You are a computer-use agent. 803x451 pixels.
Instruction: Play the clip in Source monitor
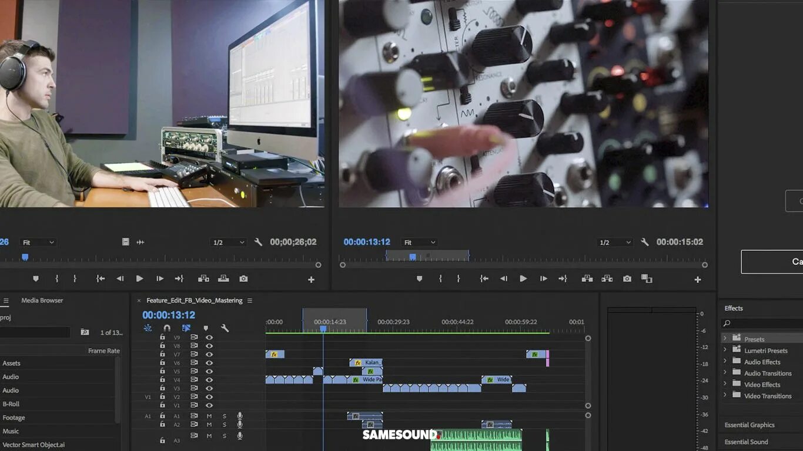coord(139,279)
